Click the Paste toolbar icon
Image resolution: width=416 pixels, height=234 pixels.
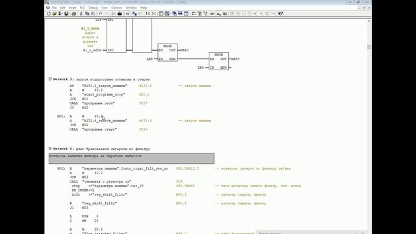click(x=93, y=14)
